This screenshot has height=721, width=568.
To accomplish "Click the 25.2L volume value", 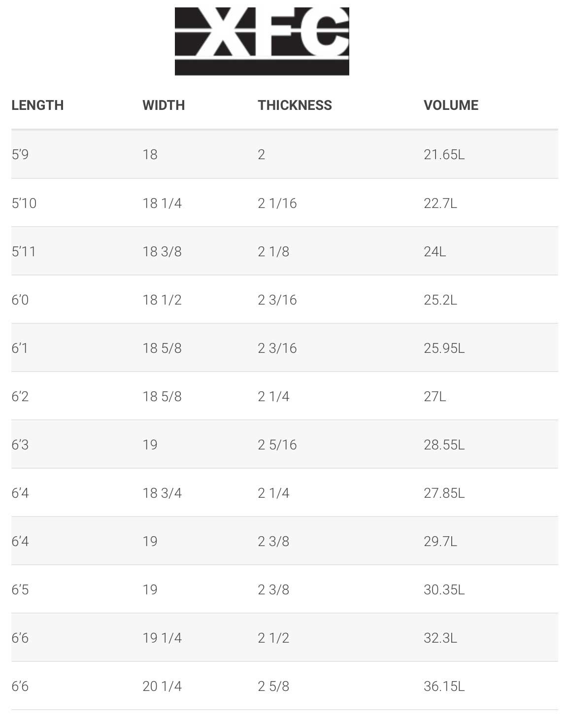I will [x=440, y=300].
